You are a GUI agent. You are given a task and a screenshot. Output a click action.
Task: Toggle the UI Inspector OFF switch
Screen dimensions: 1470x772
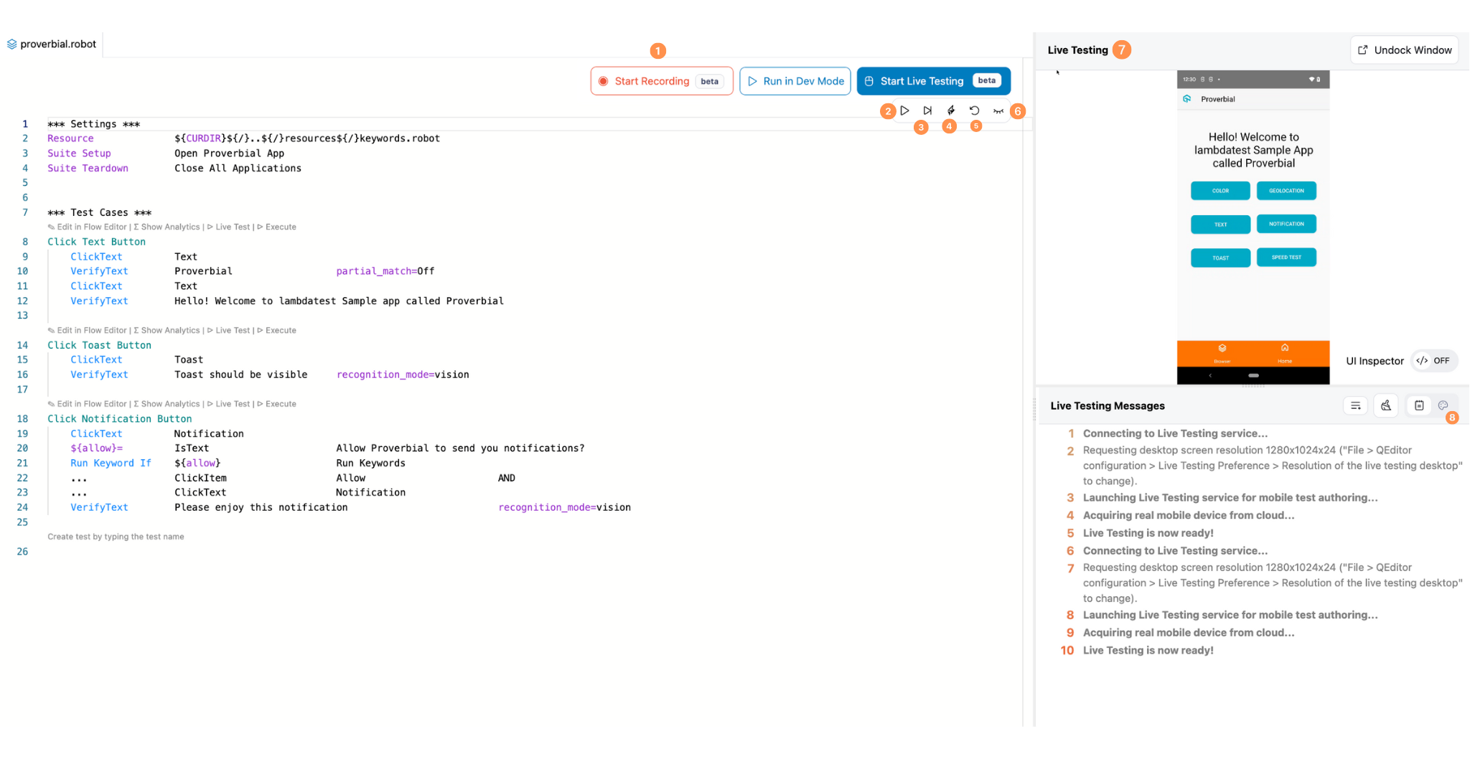[x=1433, y=361]
